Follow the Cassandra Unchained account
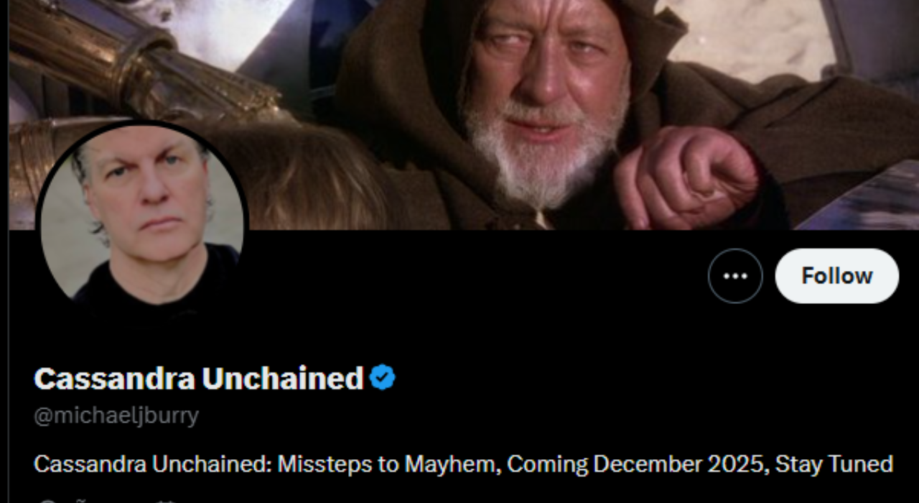 point(837,276)
